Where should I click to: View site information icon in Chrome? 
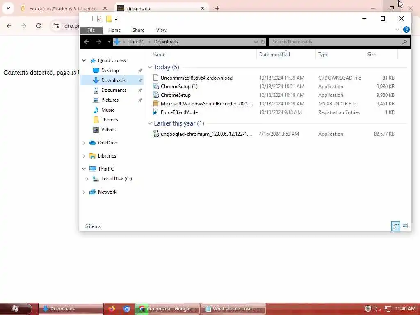(x=56, y=26)
